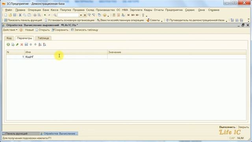Click the empty Значение cell of the КодНГ row
252x142 pixels.
177,57
